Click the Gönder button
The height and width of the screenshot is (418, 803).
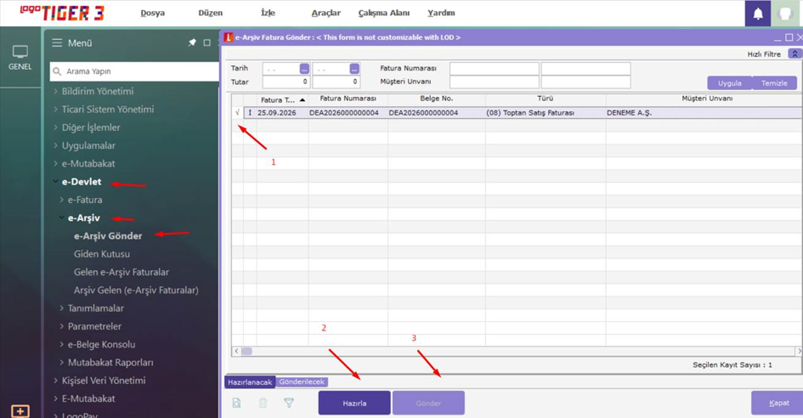428,404
